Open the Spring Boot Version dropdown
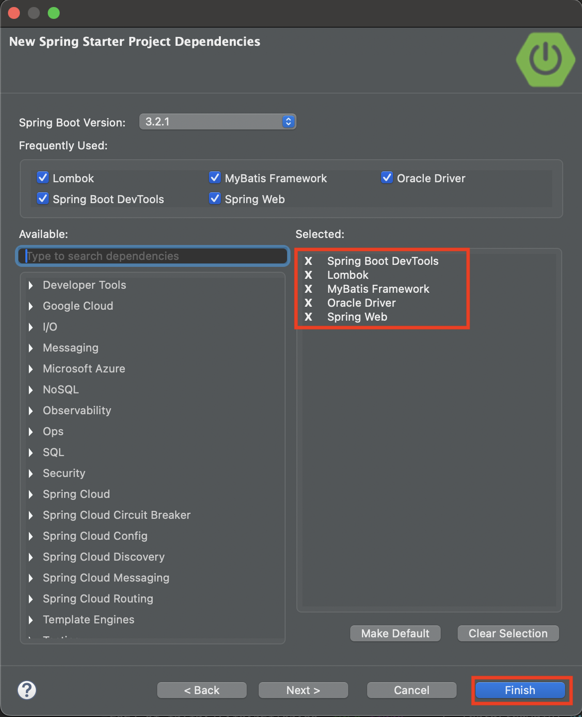The image size is (582, 717). tap(218, 121)
